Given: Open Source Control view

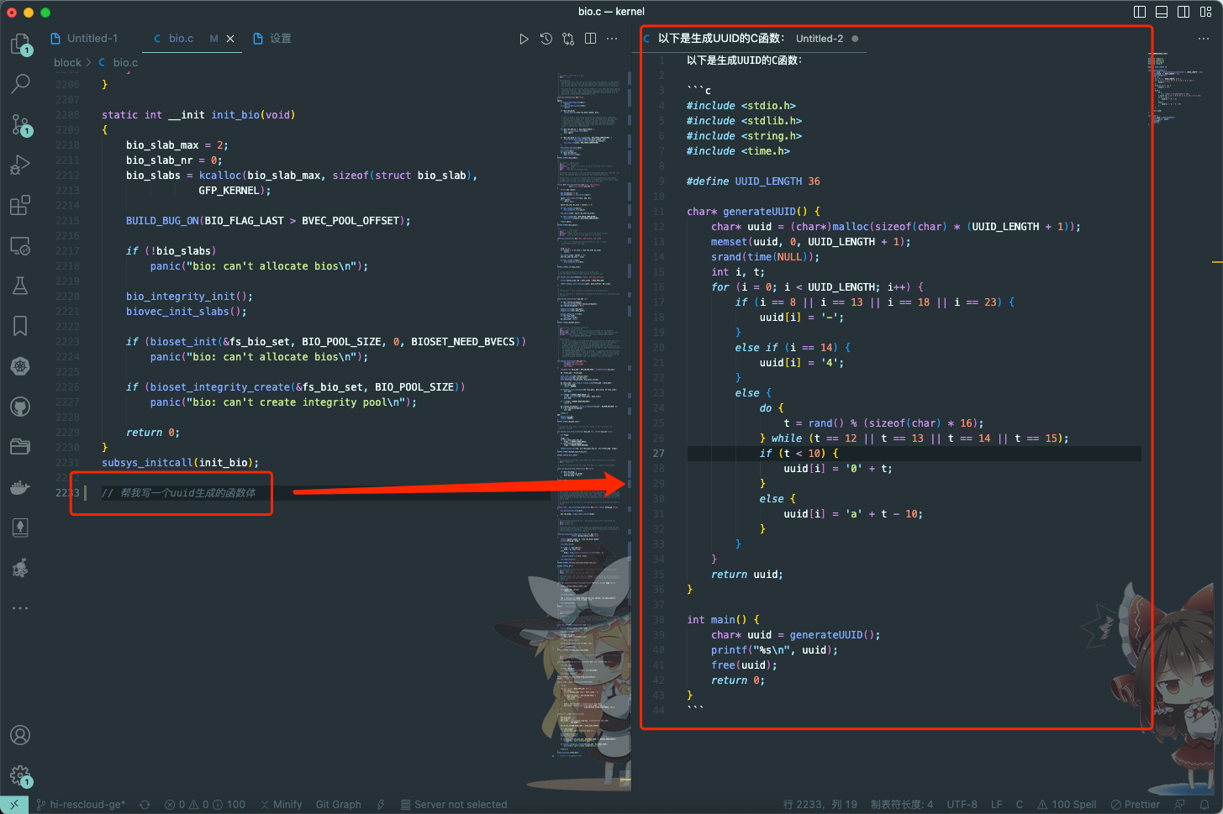Looking at the screenshot, I should pos(20,124).
